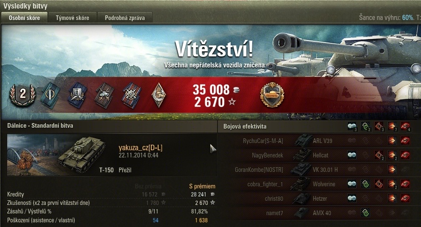Image resolution: width=421 pixels, height=227 pixels.
Task: Click the damage dealt header icon
Action: (392, 126)
